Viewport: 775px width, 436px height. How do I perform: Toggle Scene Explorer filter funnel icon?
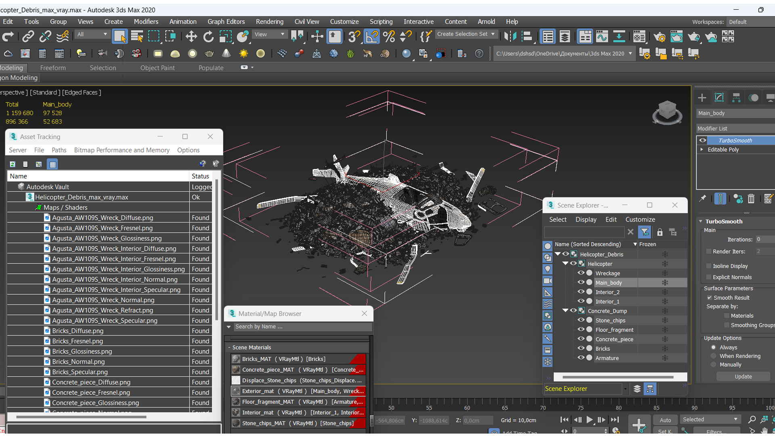pos(645,232)
